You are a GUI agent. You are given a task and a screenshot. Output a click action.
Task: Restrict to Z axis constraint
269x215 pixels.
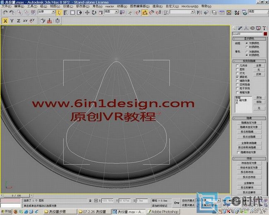(19, 21)
